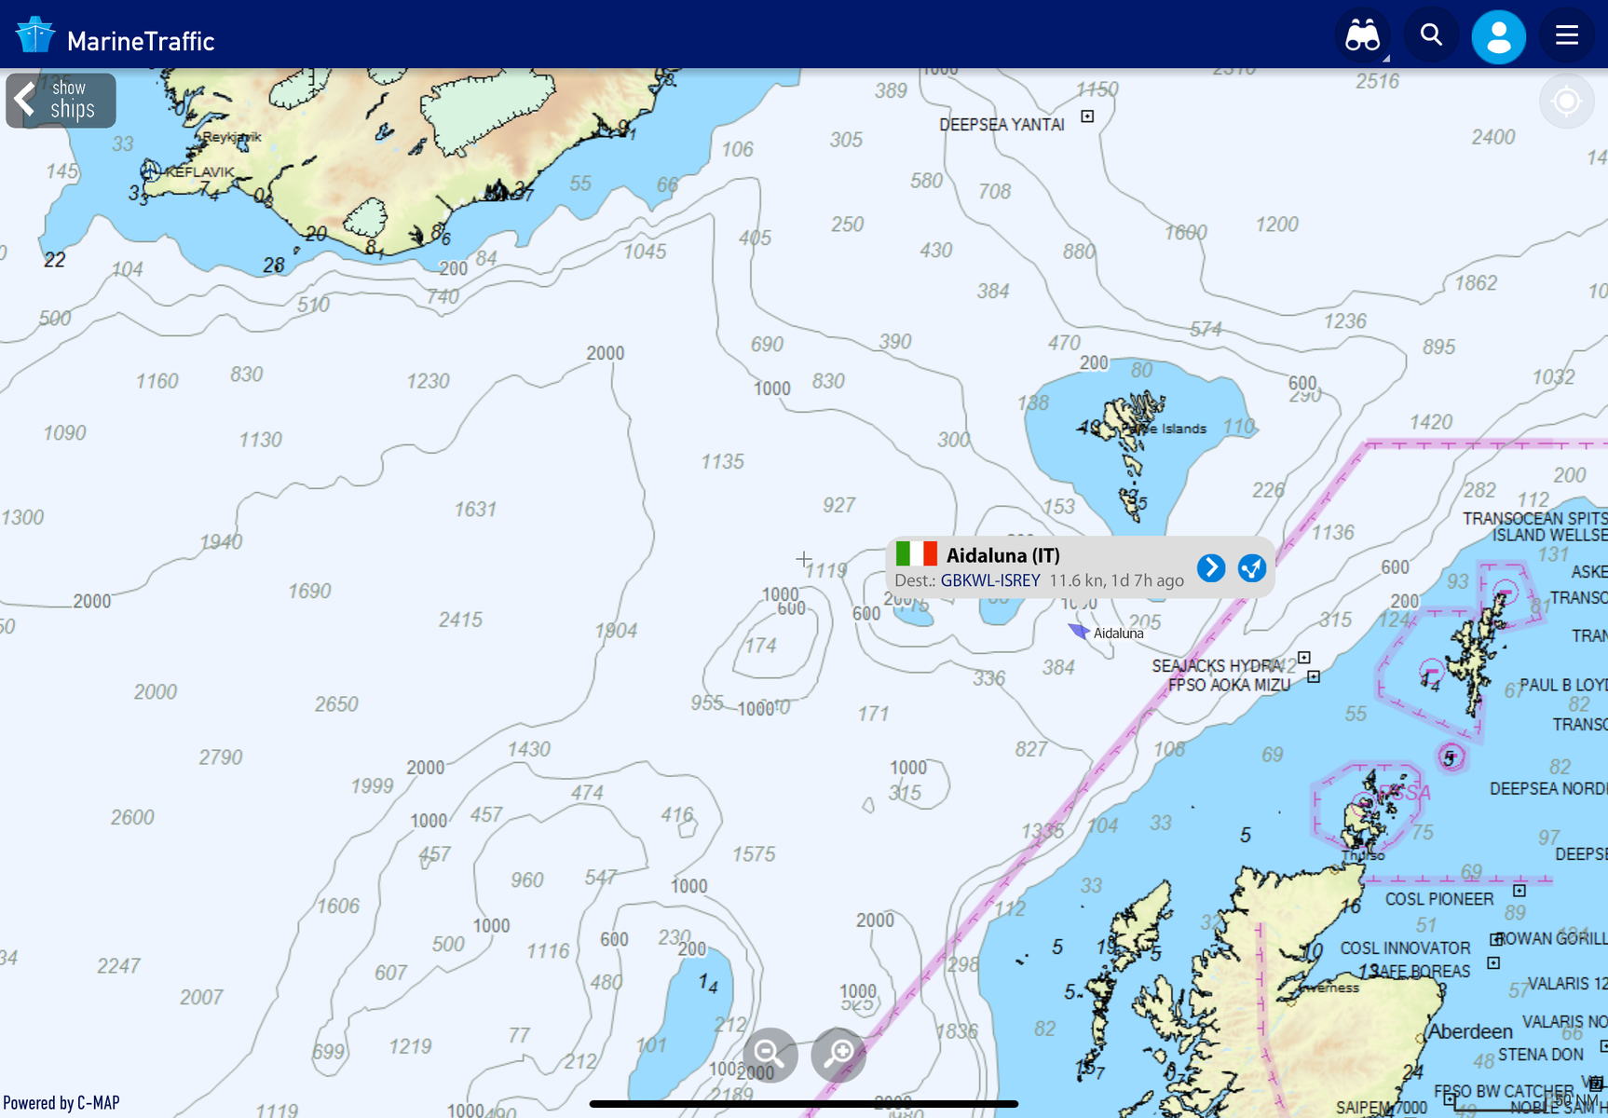Image resolution: width=1608 pixels, height=1118 pixels.
Task: Open Aidaluna vessel details arrow
Action: pos(1210,567)
